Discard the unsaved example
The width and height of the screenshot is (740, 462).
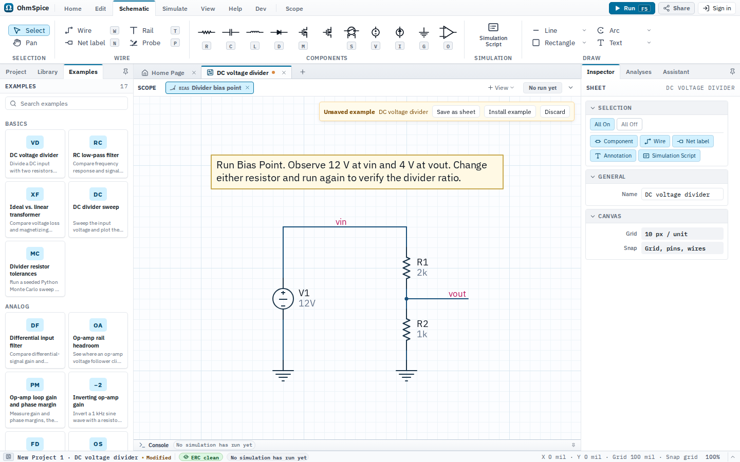(554, 112)
